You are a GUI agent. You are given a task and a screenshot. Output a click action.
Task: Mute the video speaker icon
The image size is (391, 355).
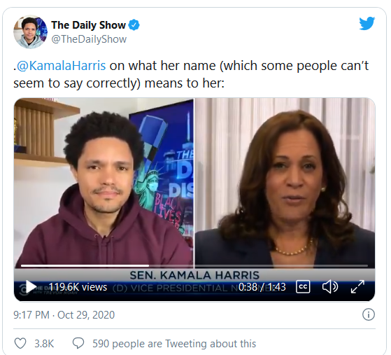330,286
